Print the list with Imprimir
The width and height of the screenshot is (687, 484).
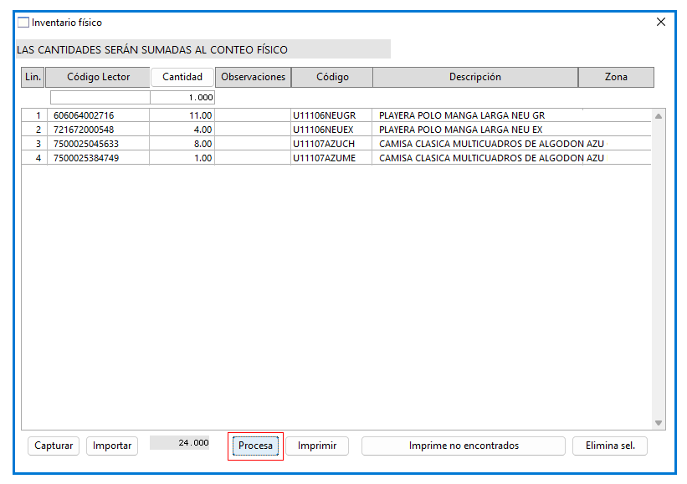[x=317, y=446]
